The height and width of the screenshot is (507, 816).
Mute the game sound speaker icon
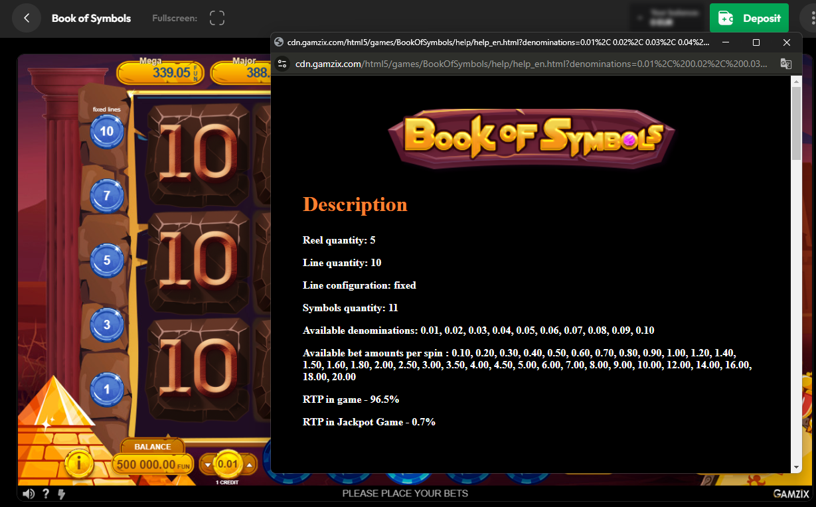pos(29,494)
